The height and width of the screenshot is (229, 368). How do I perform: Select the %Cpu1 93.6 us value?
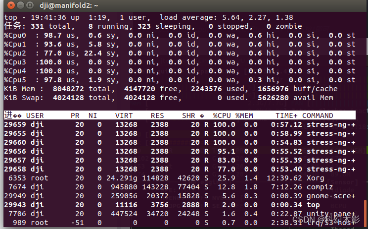tap(53, 44)
